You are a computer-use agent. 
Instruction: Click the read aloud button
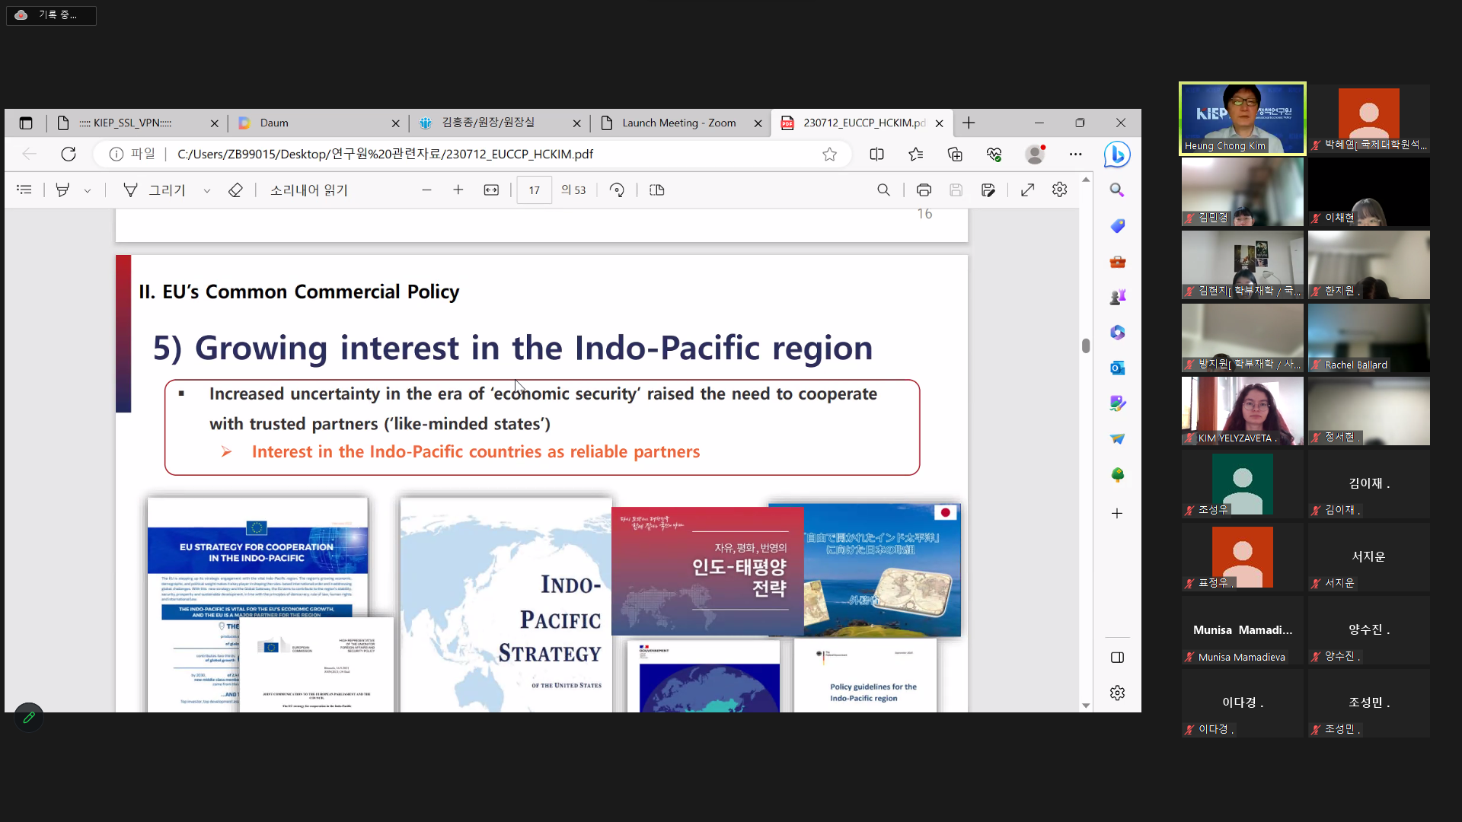(308, 190)
